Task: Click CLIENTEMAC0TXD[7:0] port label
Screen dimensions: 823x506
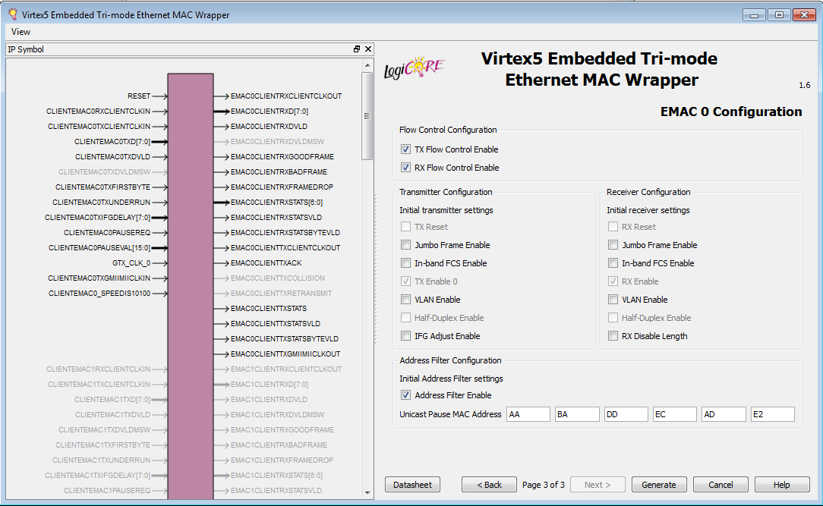Action: click(112, 142)
